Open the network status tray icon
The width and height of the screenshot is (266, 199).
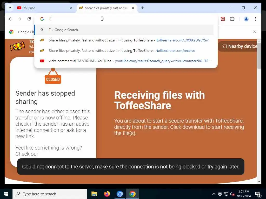tap(226, 194)
